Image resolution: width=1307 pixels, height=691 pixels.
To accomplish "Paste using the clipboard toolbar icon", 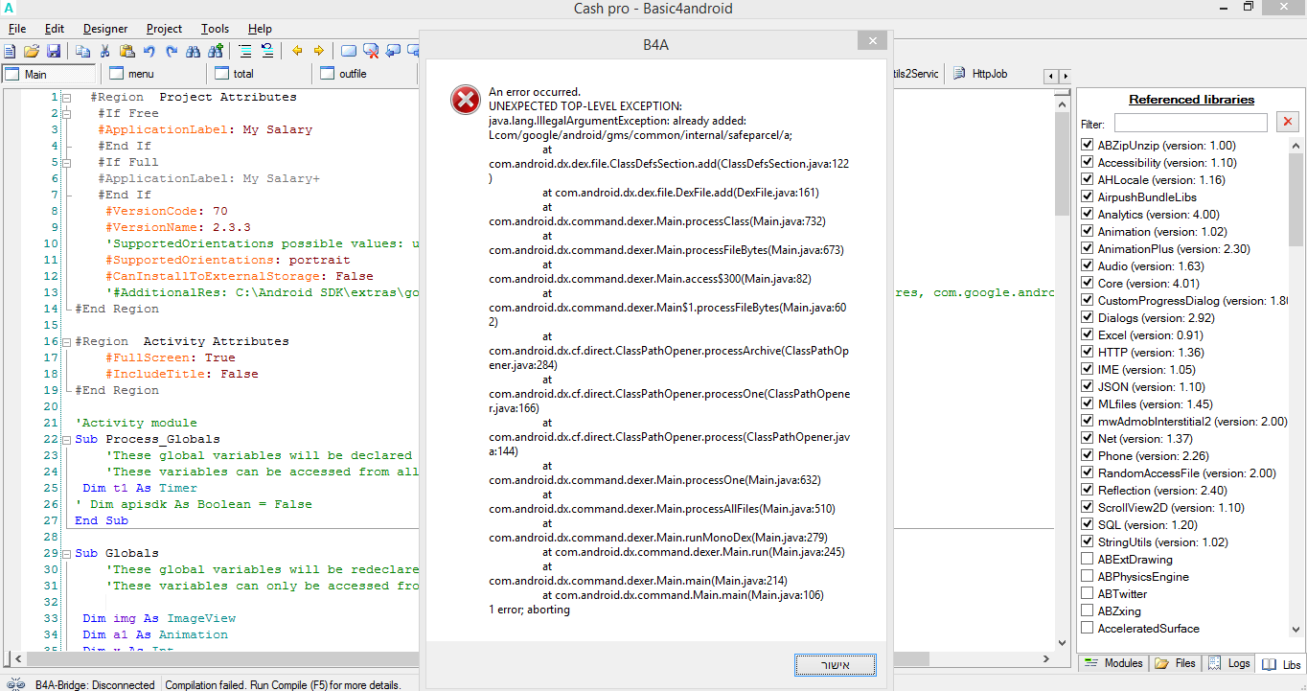I will click(126, 51).
